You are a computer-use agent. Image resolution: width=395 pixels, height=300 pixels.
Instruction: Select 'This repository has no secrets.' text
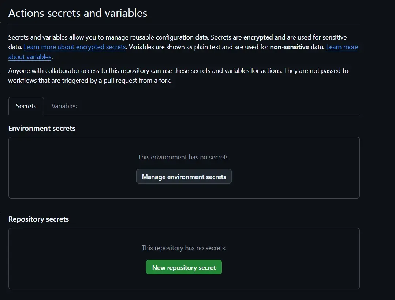pos(184,248)
